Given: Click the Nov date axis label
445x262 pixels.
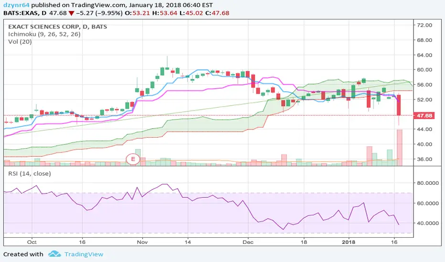Looking at the screenshot, I should point(142,242).
